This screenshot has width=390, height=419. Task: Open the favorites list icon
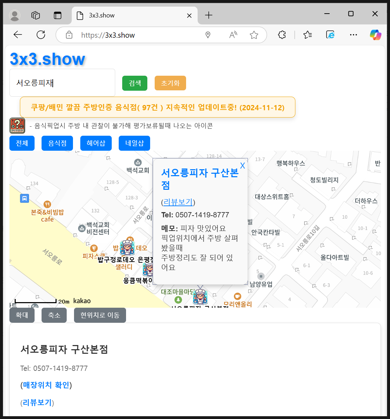(308, 35)
